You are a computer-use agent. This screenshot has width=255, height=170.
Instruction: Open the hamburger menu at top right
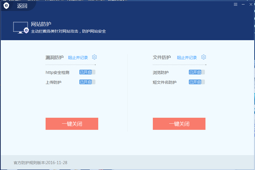tap(235, 4)
